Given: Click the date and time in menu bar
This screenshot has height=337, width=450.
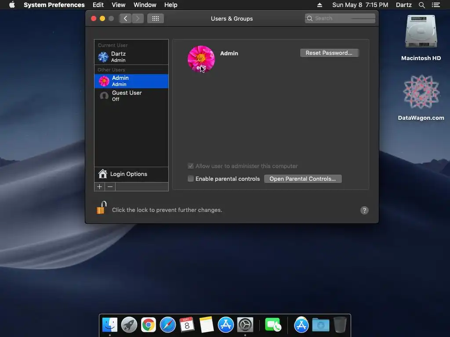Looking at the screenshot, I should coord(360,5).
